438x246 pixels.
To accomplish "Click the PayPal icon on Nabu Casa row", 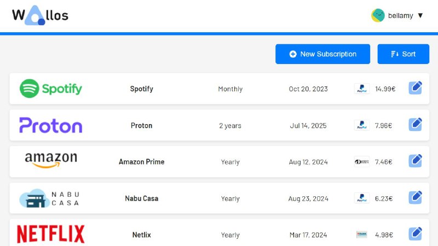I will pos(361,198).
